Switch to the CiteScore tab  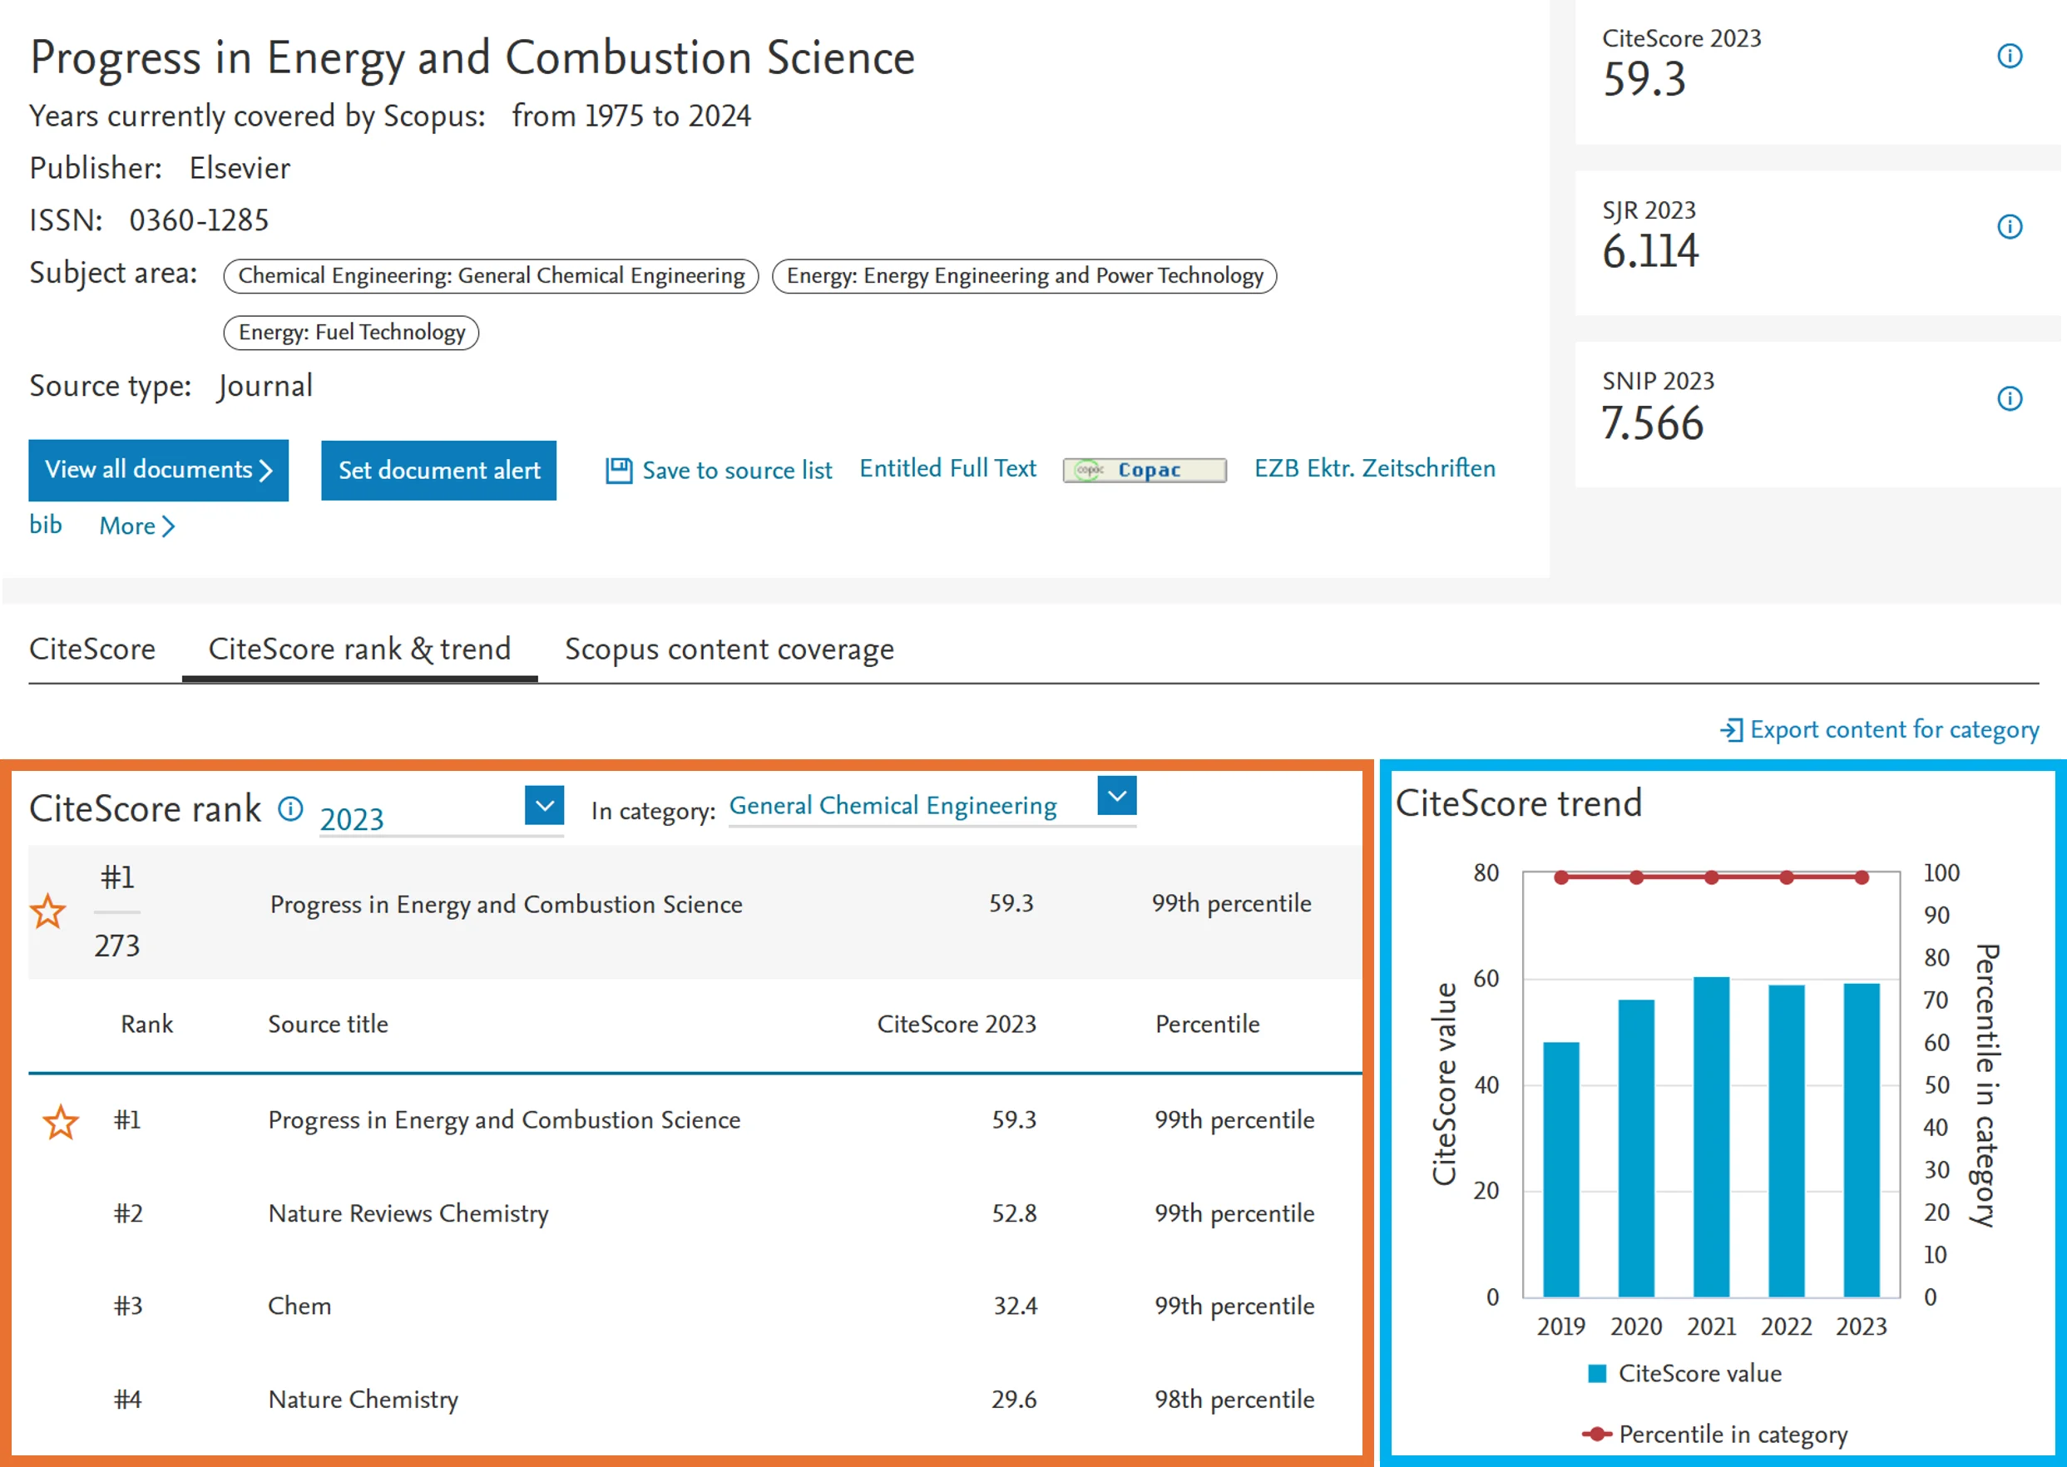[x=92, y=649]
